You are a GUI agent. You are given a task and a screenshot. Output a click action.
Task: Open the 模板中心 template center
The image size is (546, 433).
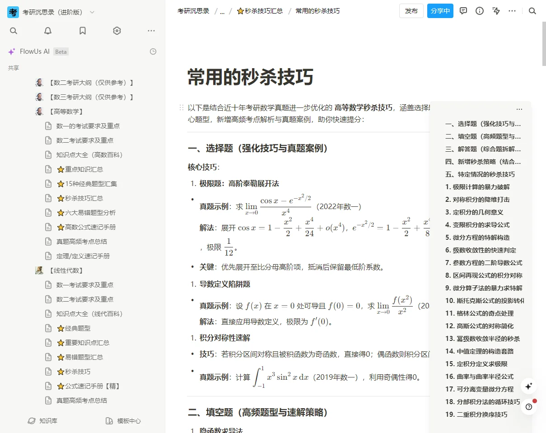click(x=123, y=421)
